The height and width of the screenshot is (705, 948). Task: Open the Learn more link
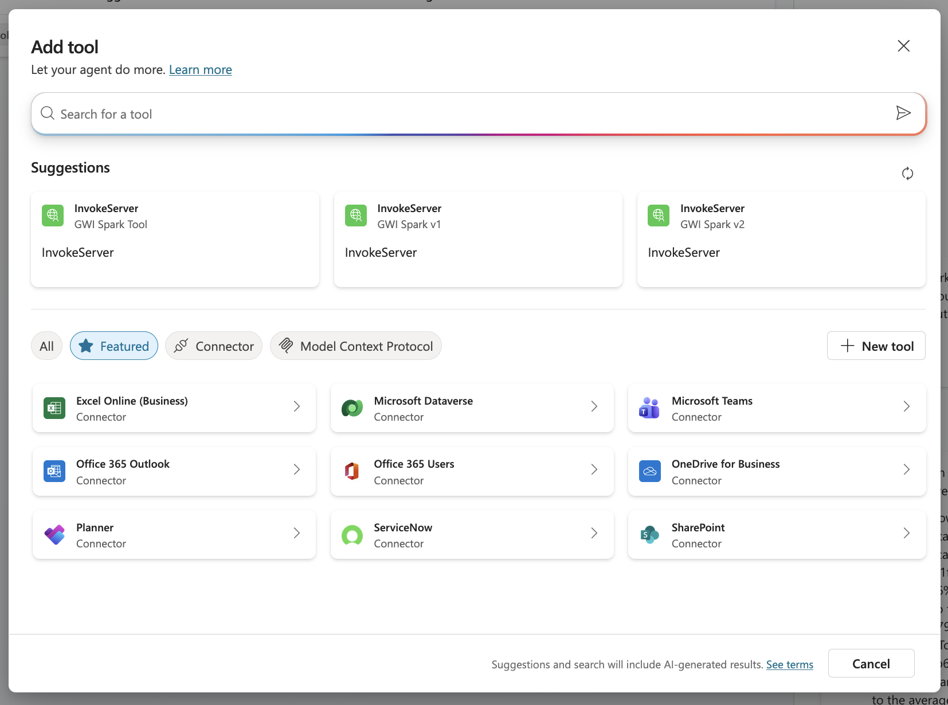pyautogui.click(x=200, y=69)
